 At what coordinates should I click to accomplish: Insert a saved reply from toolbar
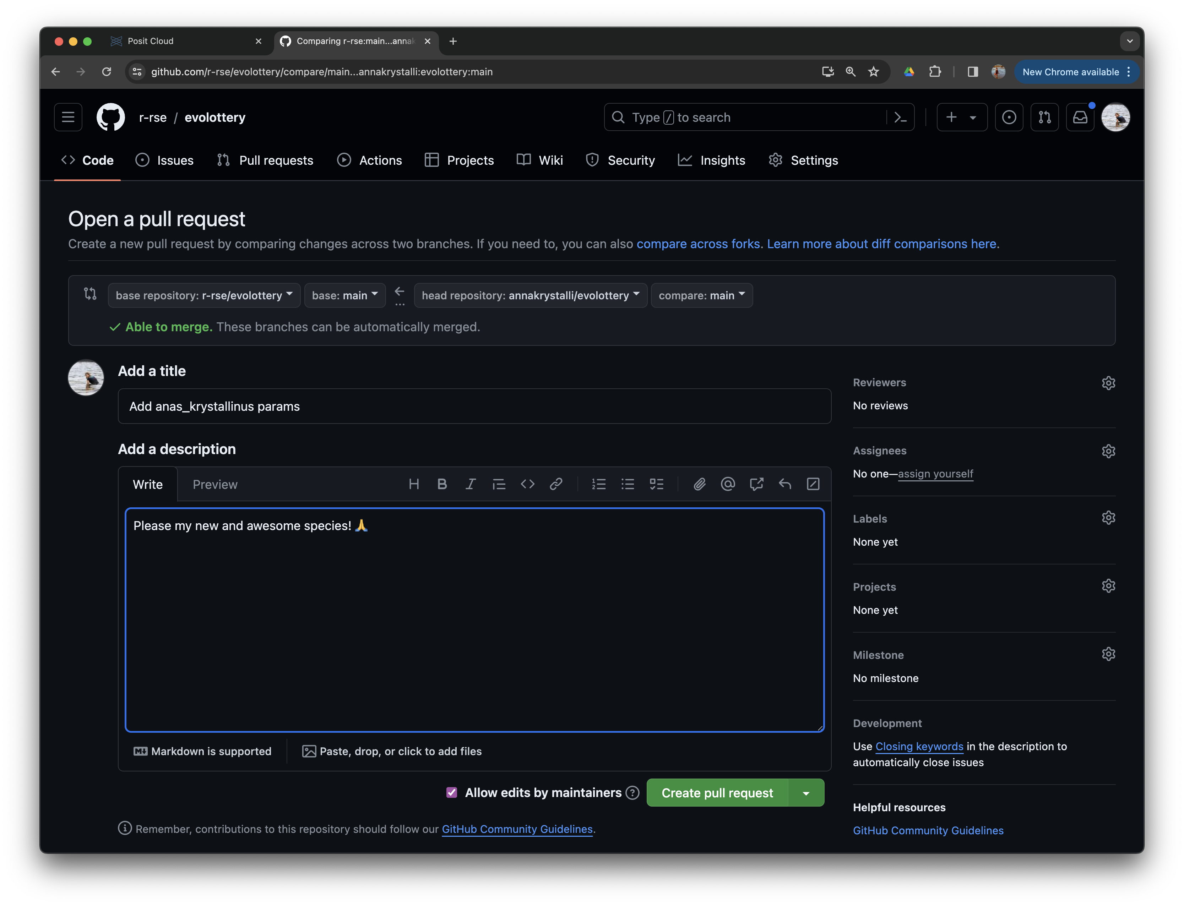(x=785, y=484)
